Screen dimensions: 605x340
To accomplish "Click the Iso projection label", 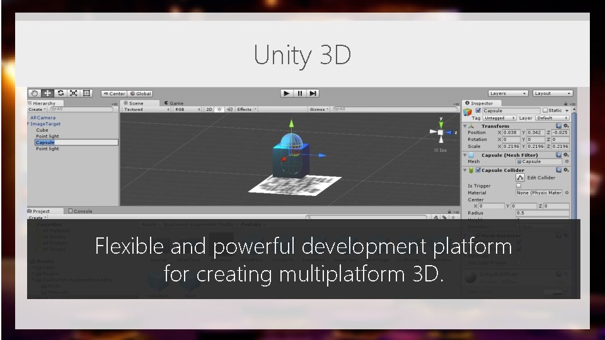I will point(441,150).
